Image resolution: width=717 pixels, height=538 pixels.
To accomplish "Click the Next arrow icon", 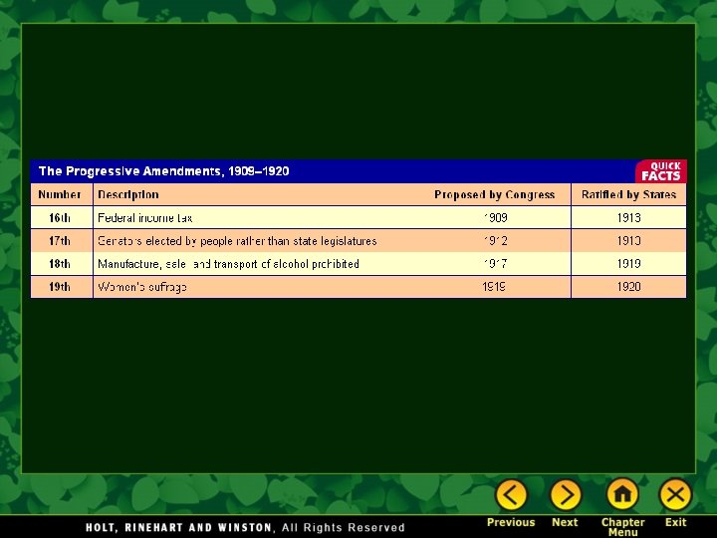I will click(566, 494).
